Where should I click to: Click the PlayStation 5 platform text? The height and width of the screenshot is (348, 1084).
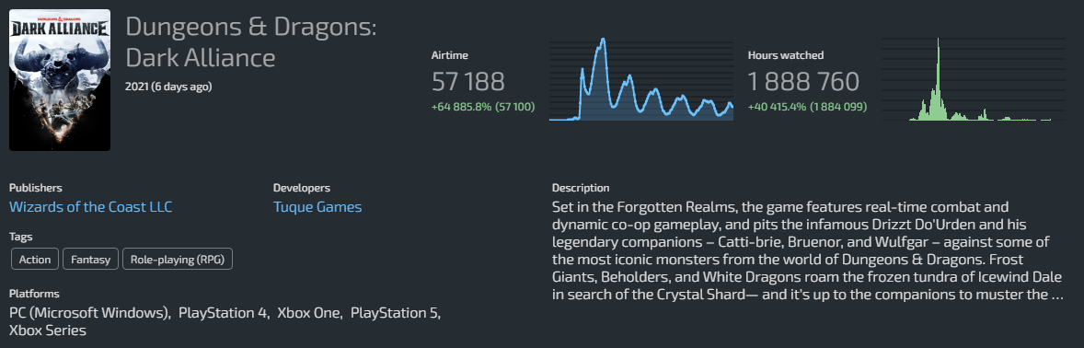(x=394, y=313)
